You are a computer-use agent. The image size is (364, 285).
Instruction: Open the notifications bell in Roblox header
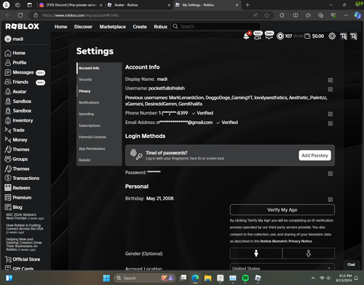pos(246,36)
